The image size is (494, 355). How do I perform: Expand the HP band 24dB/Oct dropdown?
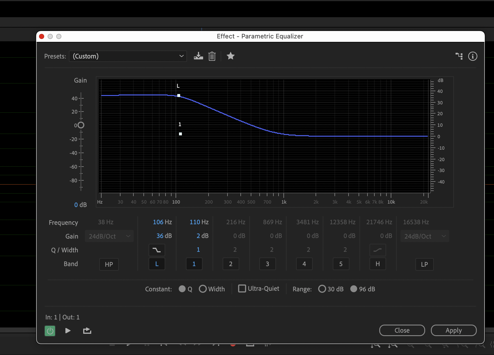tap(109, 236)
